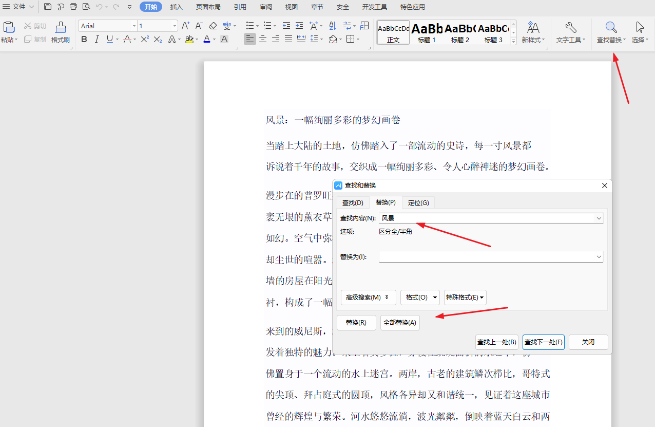Apply superscript formatting
The height and width of the screenshot is (427, 655).
(144, 39)
